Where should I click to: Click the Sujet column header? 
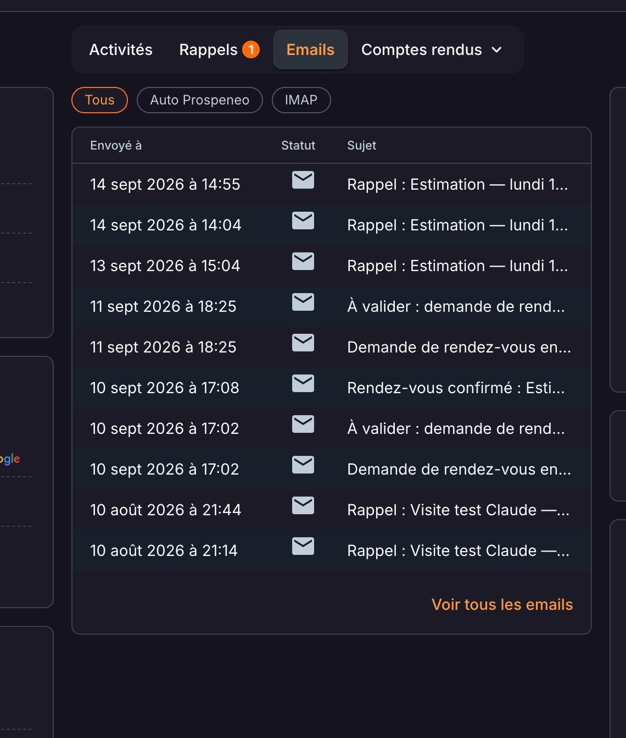[361, 145]
